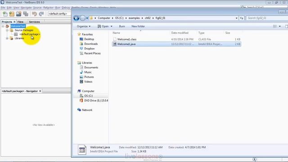
Task: Click NetBeans Undo toolbar icon
Action: pyautogui.click(x=34, y=14)
